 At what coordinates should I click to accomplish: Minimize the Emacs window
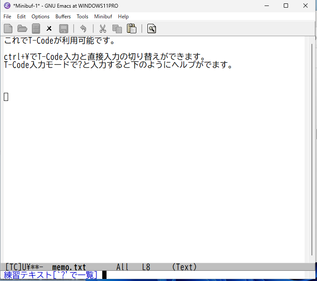click(x=267, y=6)
